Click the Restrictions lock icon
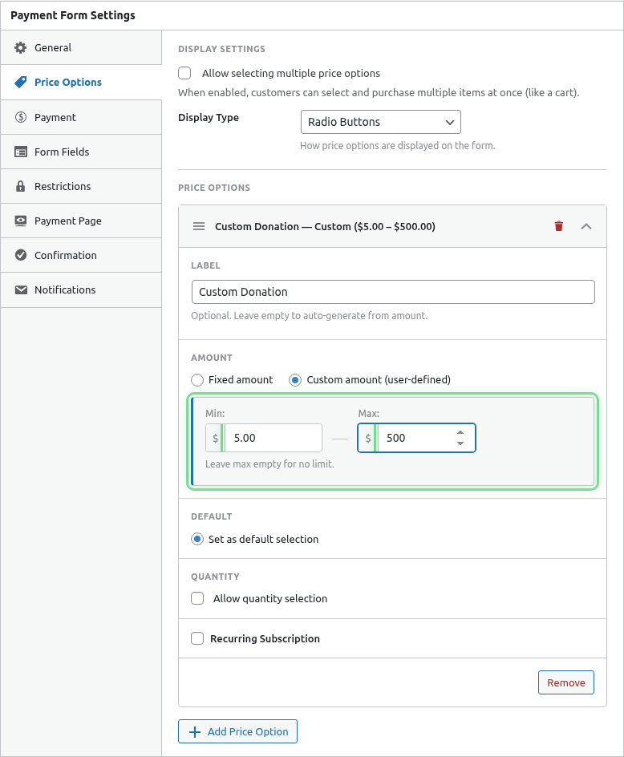Screen dimensions: 624x757 [x=19, y=186]
